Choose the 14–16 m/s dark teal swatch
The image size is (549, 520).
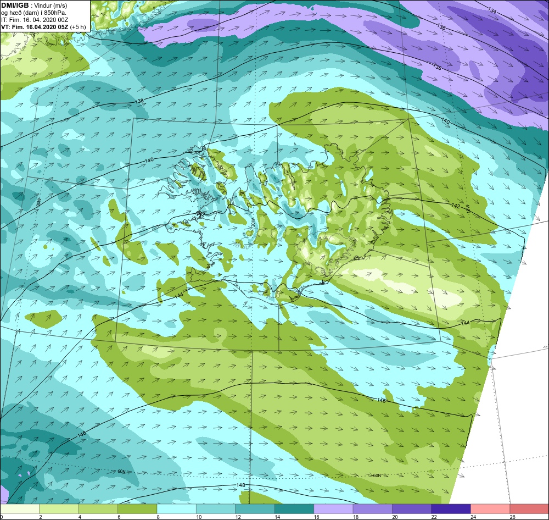(294, 508)
